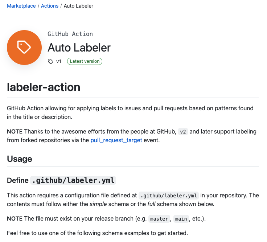Click the master inline code tag
Screen dimensions: 267x242
point(159,219)
